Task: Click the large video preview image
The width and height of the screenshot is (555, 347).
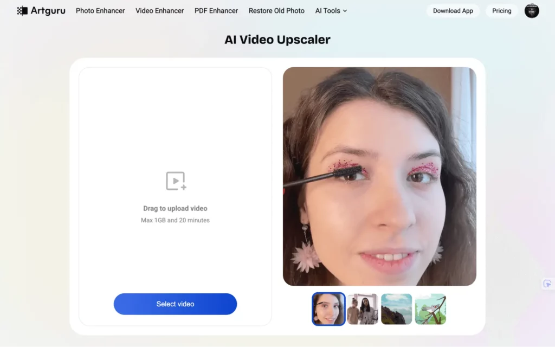Action: 379,176
